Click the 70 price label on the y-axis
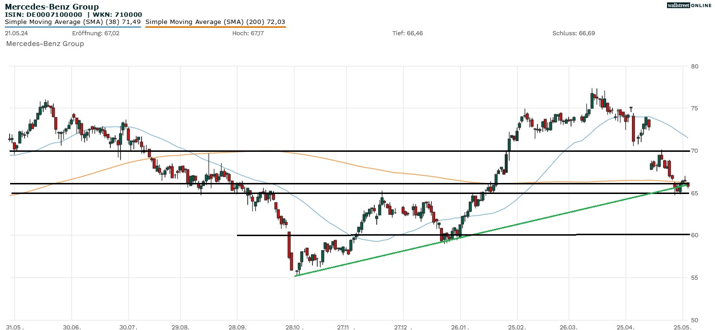 pyautogui.click(x=694, y=151)
